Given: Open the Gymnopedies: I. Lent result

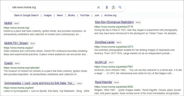Looking at the screenshot, I should pos(39,83).
